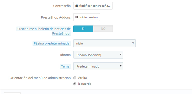
Task: Click the partially visible button at bottom left
Action: (x=12, y=93)
